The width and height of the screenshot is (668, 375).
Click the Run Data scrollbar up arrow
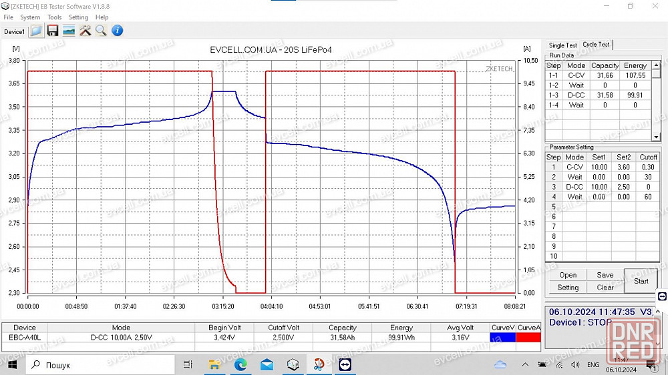click(656, 65)
